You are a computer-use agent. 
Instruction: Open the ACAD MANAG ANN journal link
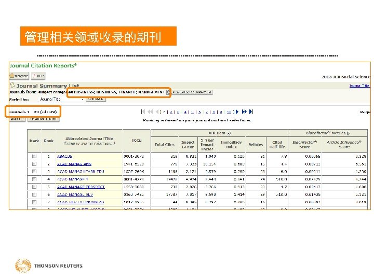[74, 164]
